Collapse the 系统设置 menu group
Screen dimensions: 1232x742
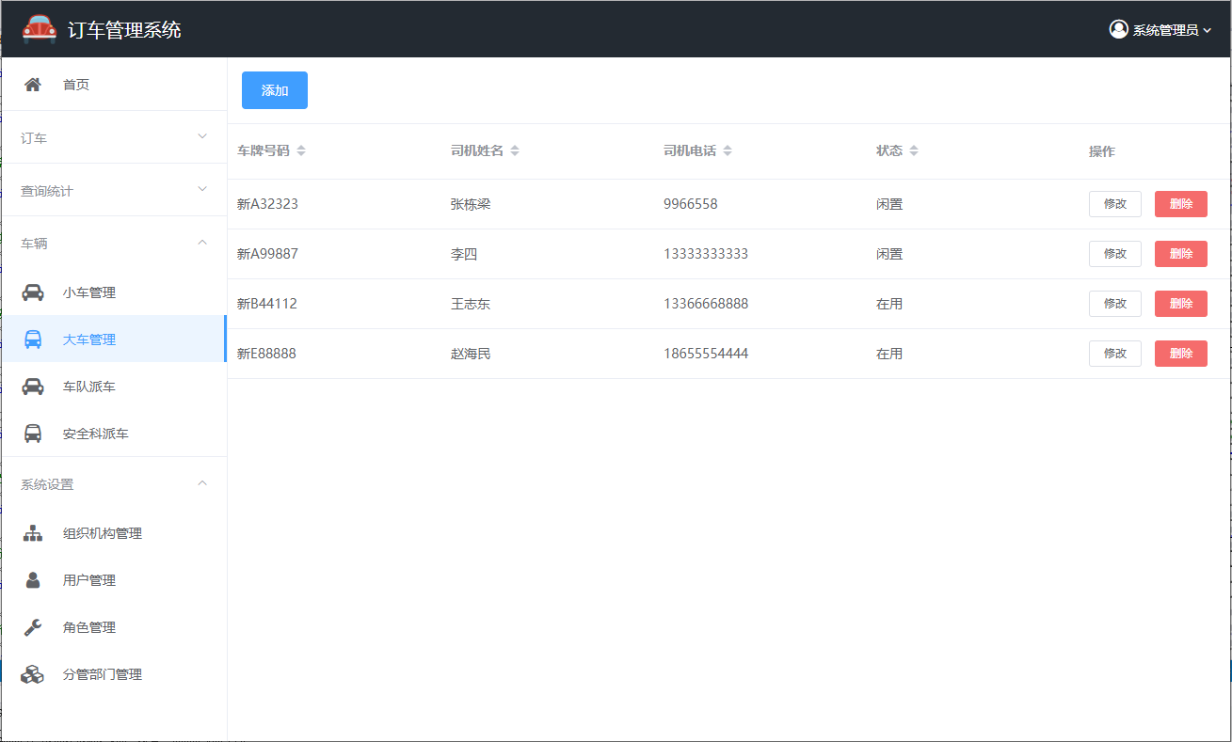pyautogui.click(x=113, y=483)
